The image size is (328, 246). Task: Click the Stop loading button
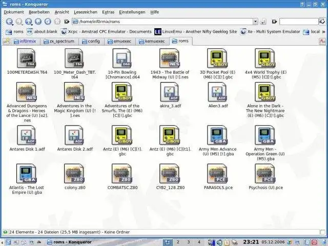point(57,22)
